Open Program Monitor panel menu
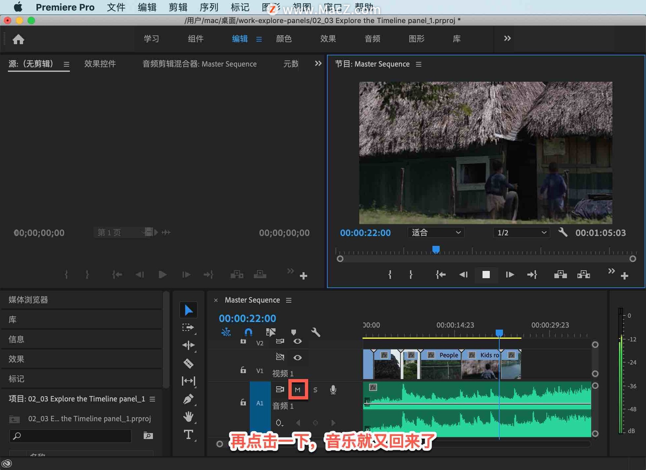This screenshot has width=646, height=470. (419, 64)
